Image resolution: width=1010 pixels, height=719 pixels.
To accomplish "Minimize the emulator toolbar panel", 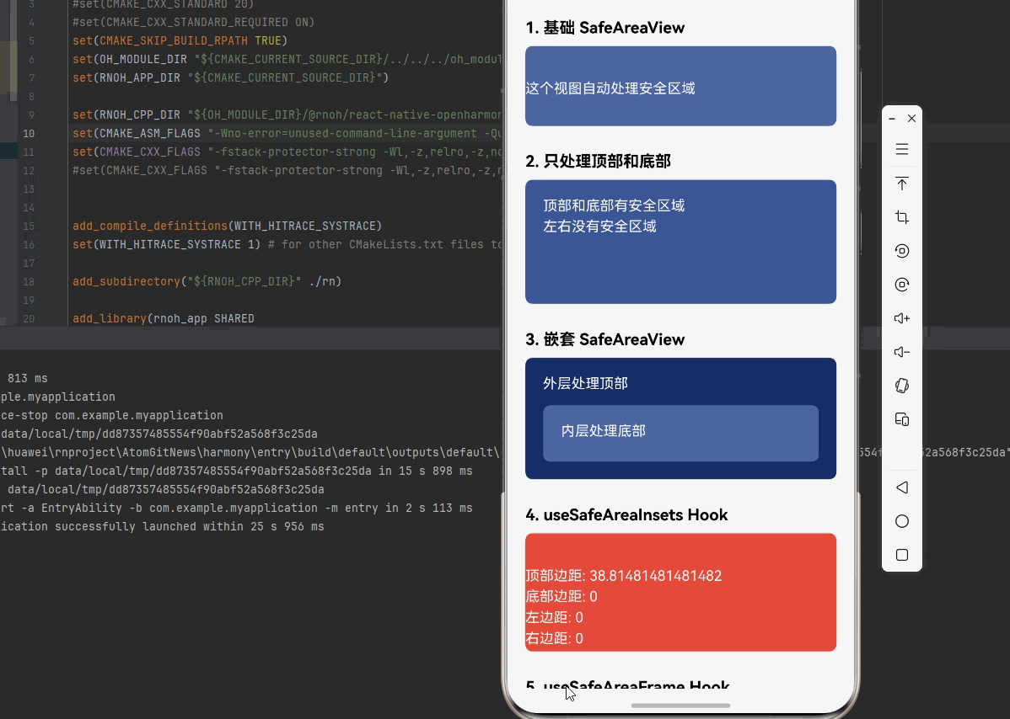I will click(891, 119).
